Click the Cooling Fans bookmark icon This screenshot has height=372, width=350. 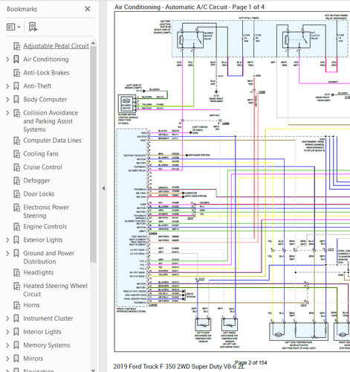click(x=16, y=154)
